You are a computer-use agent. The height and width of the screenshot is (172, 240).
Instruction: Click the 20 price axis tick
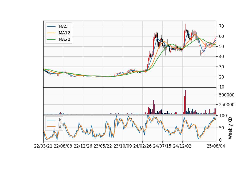click(221, 77)
